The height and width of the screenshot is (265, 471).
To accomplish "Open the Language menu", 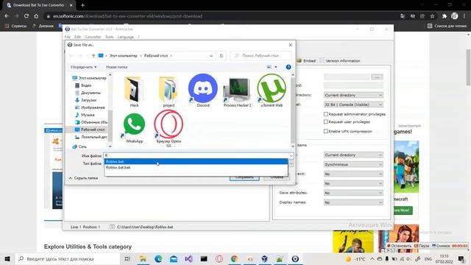I will coord(126,37).
